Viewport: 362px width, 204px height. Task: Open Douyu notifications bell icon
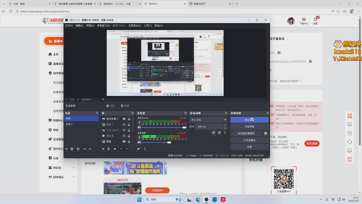point(315,19)
